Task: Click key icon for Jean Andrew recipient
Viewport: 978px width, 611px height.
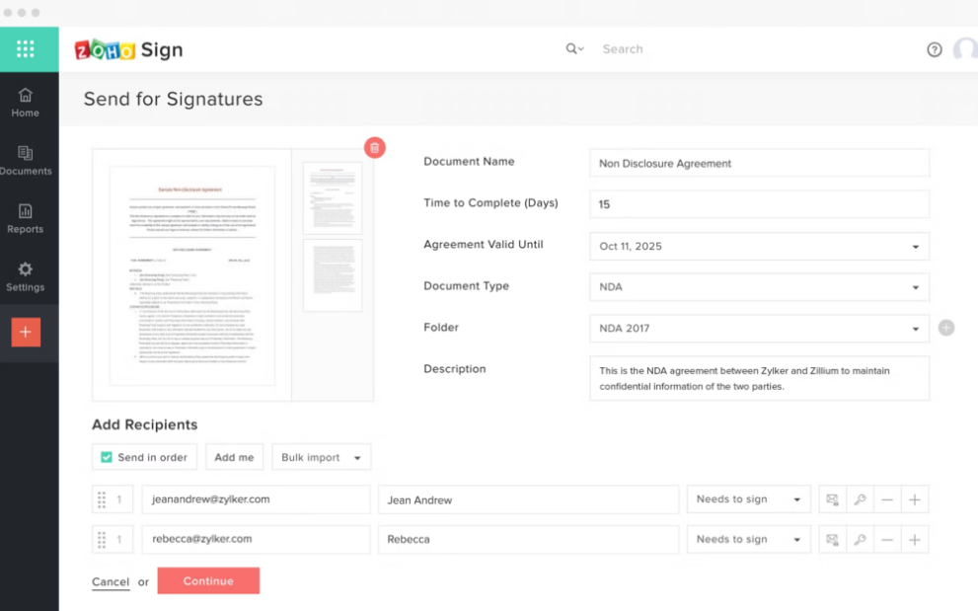Action: pyautogui.click(x=860, y=499)
